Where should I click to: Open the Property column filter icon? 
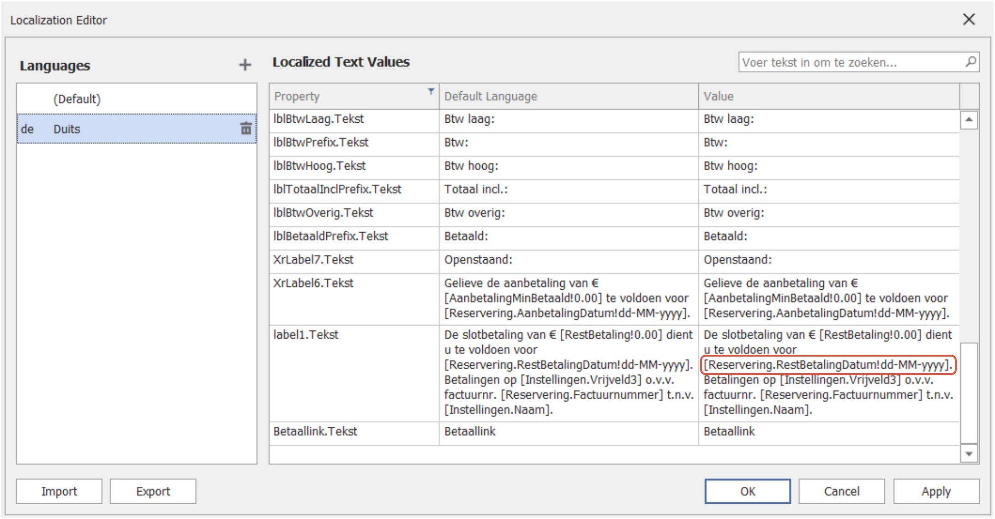(x=431, y=91)
